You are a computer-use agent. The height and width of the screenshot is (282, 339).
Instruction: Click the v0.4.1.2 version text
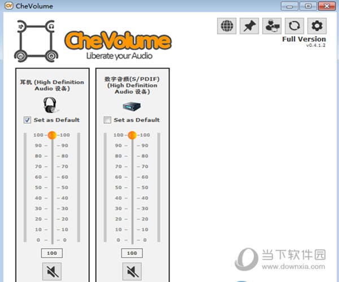tap(316, 45)
